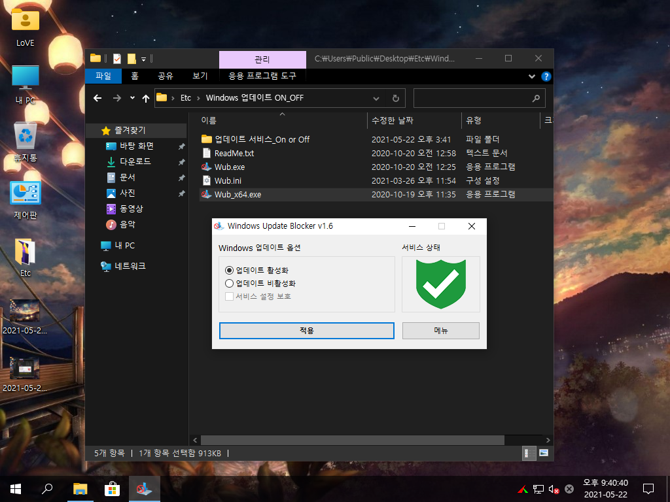Open the 휴지통 recycle bin
Image resolution: width=670 pixels, height=502 pixels.
pyautogui.click(x=26, y=142)
